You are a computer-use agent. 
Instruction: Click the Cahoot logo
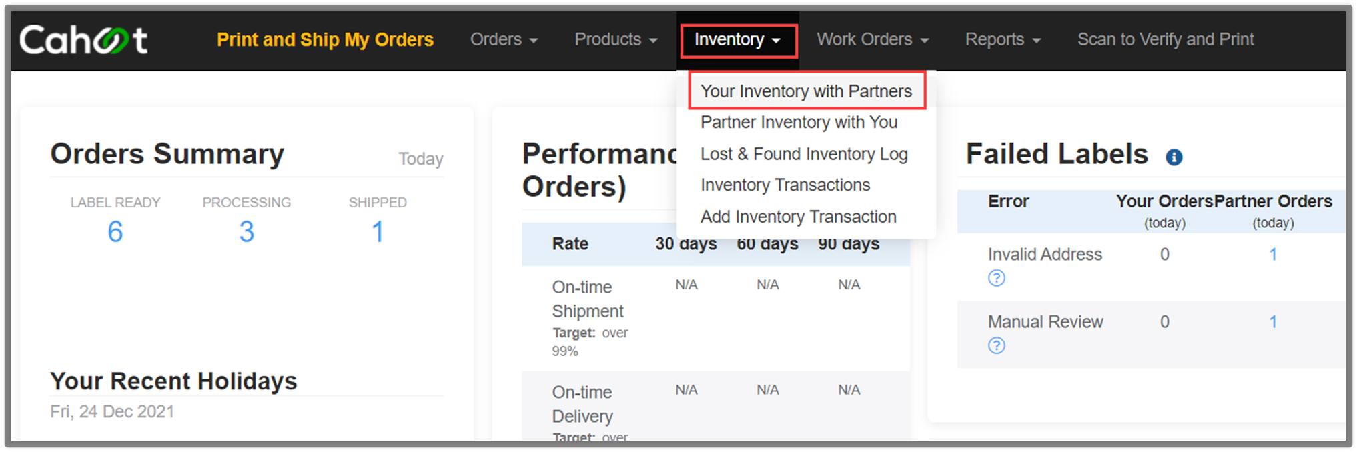(x=83, y=40)
